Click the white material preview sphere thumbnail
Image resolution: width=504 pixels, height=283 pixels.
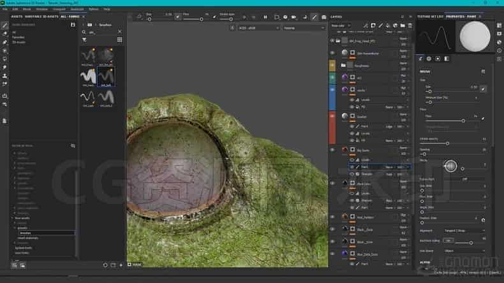pos(475,36)
